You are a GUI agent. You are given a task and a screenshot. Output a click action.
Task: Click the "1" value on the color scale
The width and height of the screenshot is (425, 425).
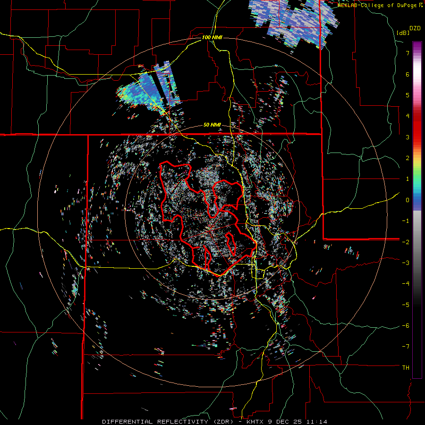coord(408,179)
